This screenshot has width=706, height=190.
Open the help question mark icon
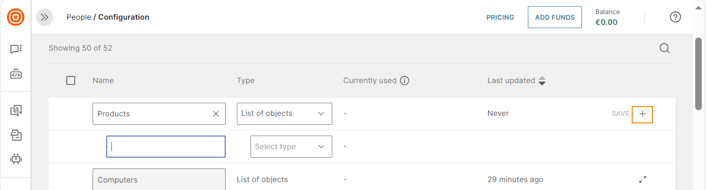pos(675,17)
